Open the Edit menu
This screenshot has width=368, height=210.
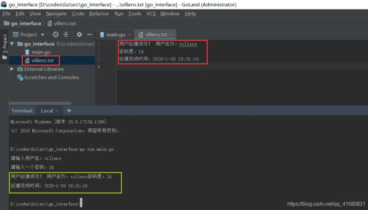20,14
